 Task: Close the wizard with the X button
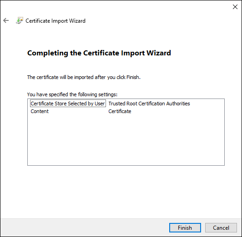(235, 7)
